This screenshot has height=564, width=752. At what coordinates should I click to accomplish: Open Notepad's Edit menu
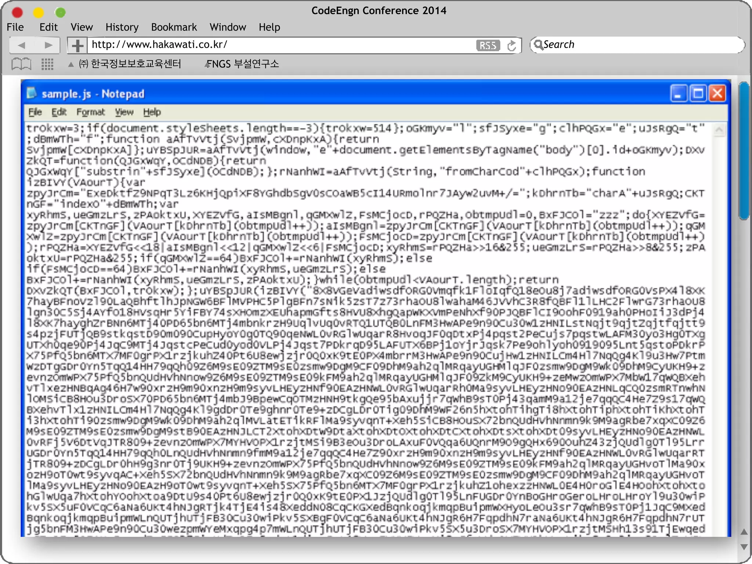[59, 112]
